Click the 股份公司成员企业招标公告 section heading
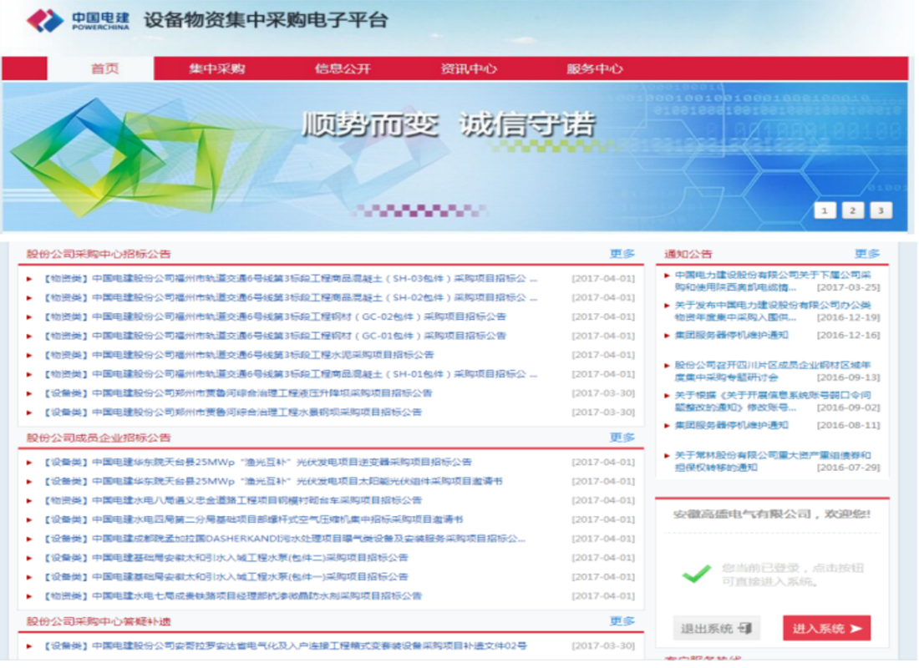 (x=99, y=438)
